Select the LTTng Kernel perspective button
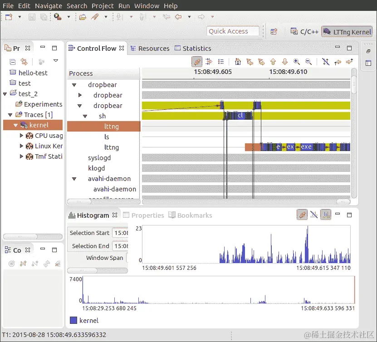This screenshot has width=377, height=342. (347, 31)
